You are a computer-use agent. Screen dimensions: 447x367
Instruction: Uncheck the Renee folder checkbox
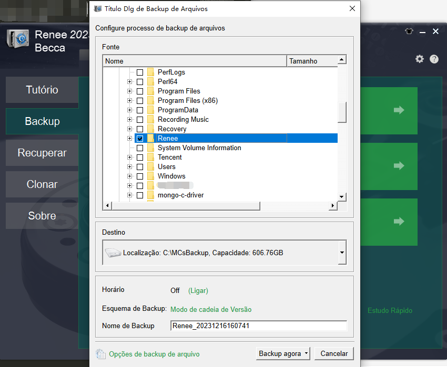(x=140, y=139)
